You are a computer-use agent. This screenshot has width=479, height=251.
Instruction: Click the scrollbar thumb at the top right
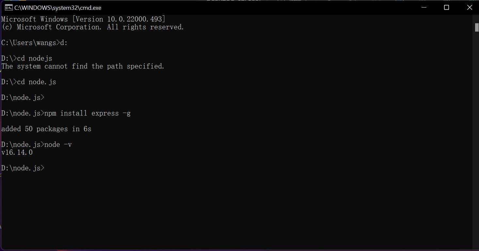tap(476, 27)
